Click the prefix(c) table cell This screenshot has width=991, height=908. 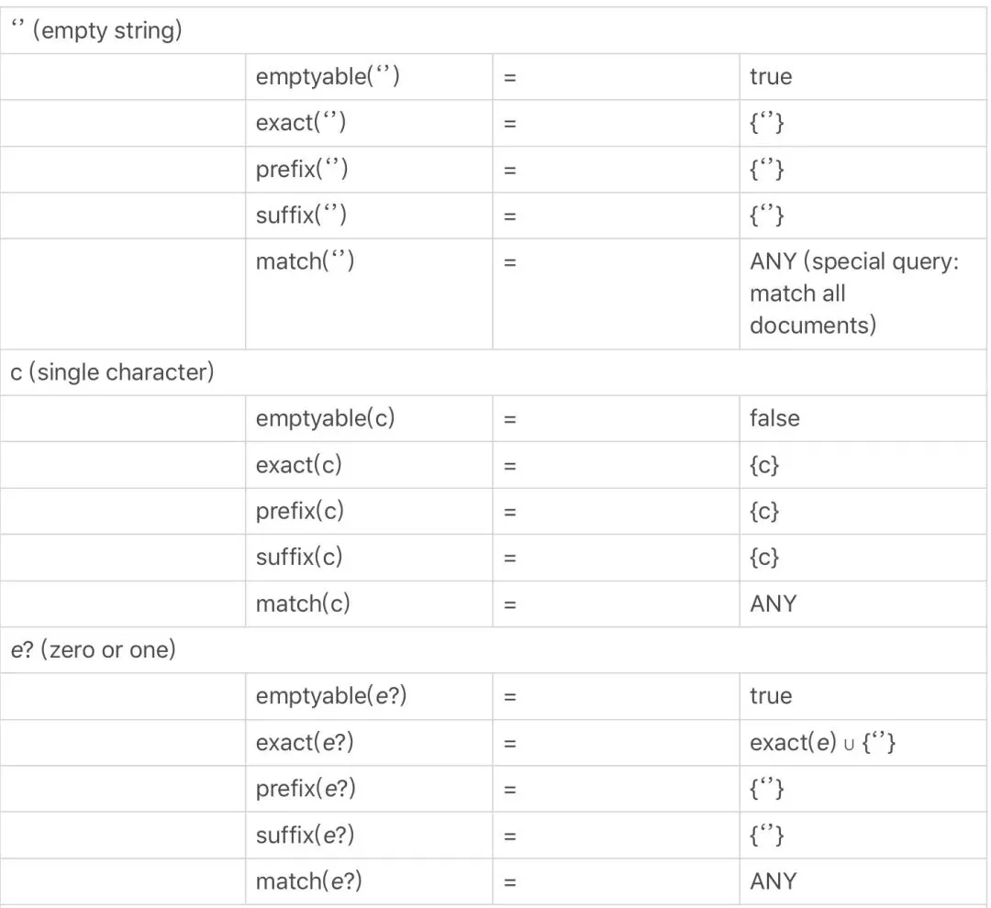pyautogui.click(x=299, y=511)
